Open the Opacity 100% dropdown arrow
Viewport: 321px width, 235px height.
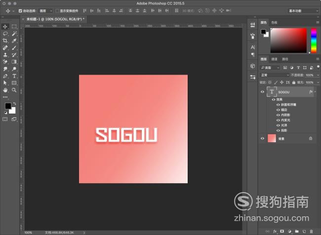[x=318, y=75]
